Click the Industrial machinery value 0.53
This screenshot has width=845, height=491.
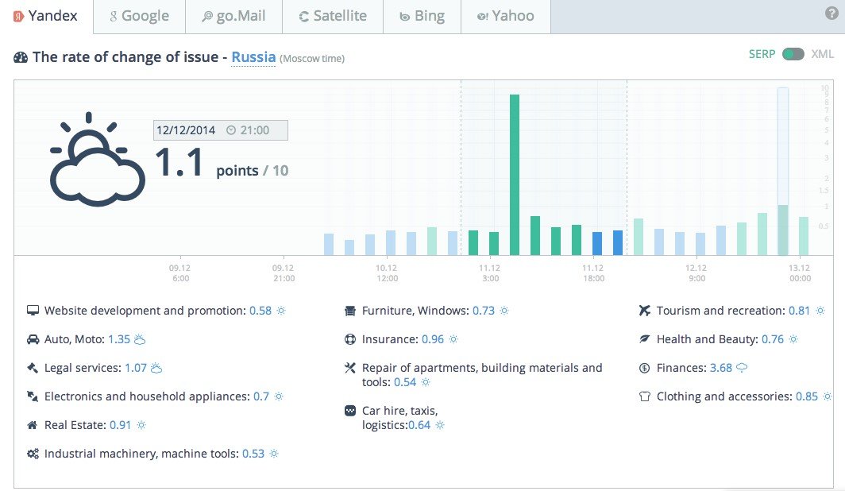pyautogui.click(x=253, y=454)
